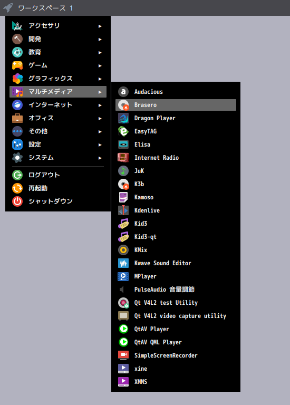Click the システム gear icon
This screenshot has width=290, height=405.
point(17,158)
